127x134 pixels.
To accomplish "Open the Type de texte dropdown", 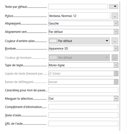I will pyautogui.click(x=116, y=65).
